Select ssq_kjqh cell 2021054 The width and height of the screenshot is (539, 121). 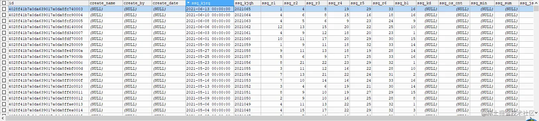(247, 74)
